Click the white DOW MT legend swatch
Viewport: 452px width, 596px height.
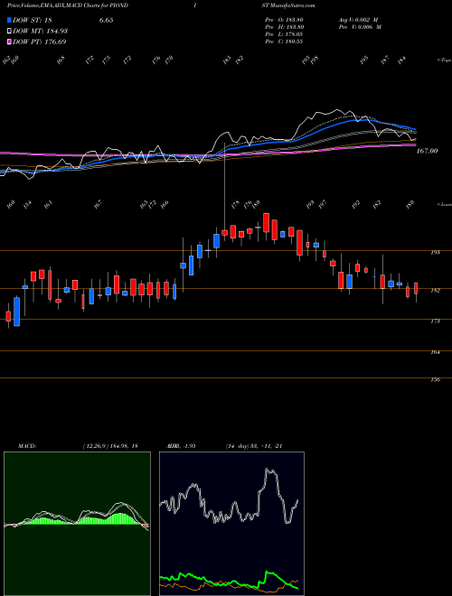point(10,32)
